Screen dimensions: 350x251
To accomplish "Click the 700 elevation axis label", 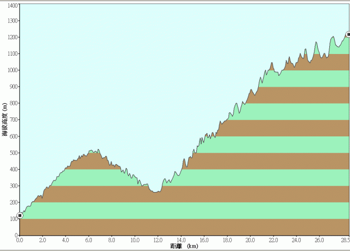I will point(14,119).
